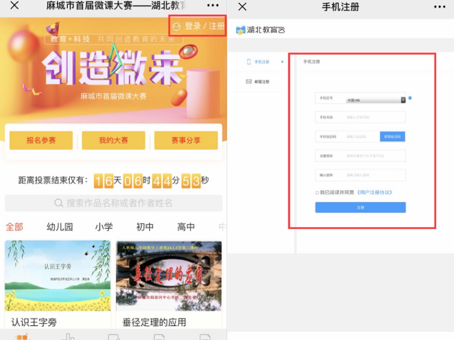Screen dimensions: 454x340
Task: Open the more menu in the 麻城市首届微课大赛 window
Action: [x=213, y=6]
